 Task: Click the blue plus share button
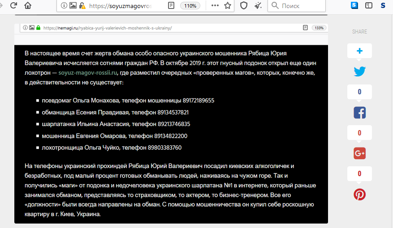pyautogui.click(x=359, y=51)
